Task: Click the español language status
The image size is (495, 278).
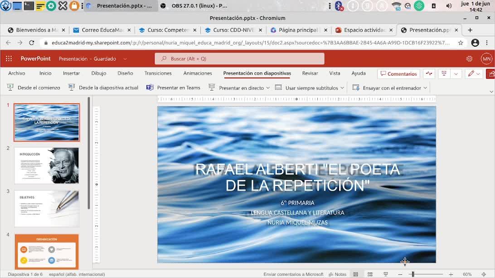Action: click(x=77, y=274)
